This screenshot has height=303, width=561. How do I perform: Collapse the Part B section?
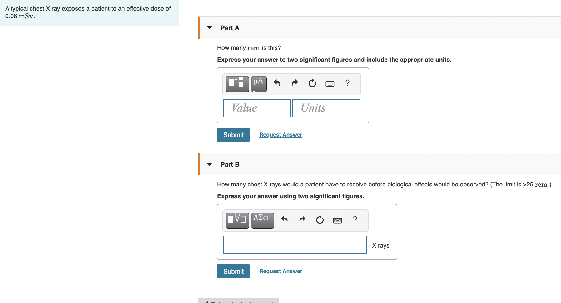[x=209, y=164]
